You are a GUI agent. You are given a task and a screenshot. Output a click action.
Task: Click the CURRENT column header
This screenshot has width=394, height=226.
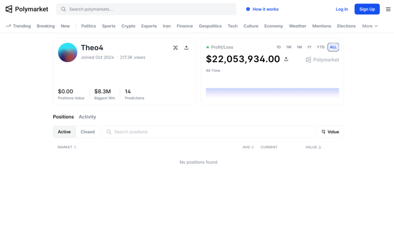(x=269, y=147)
